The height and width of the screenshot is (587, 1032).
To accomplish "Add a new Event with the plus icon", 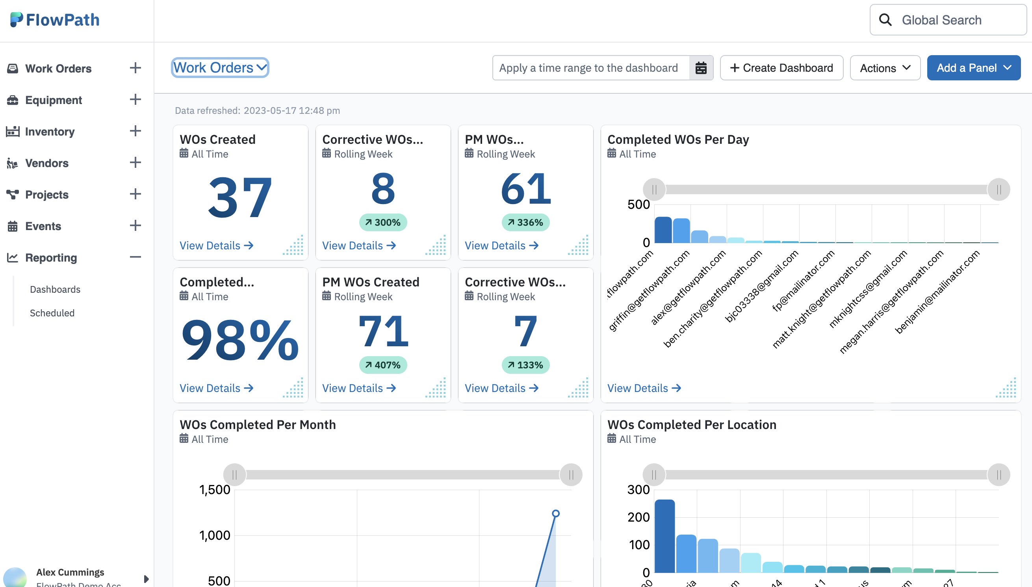I will tap(135, 226).
